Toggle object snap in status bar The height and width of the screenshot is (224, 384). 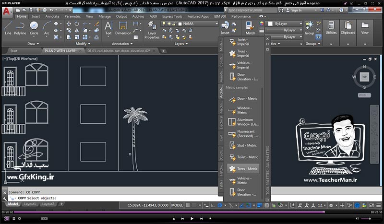point(249,205)
